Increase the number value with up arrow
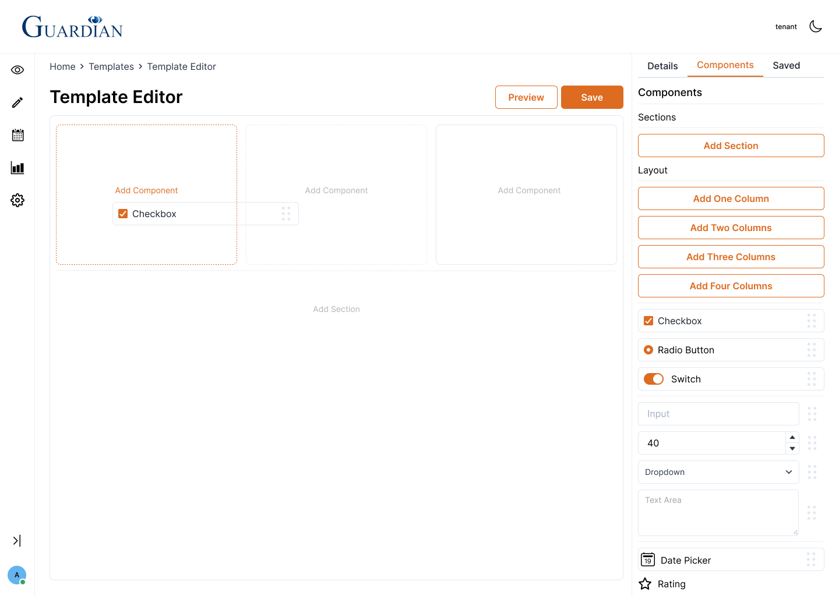839x596 pixels. coord(792,437)
